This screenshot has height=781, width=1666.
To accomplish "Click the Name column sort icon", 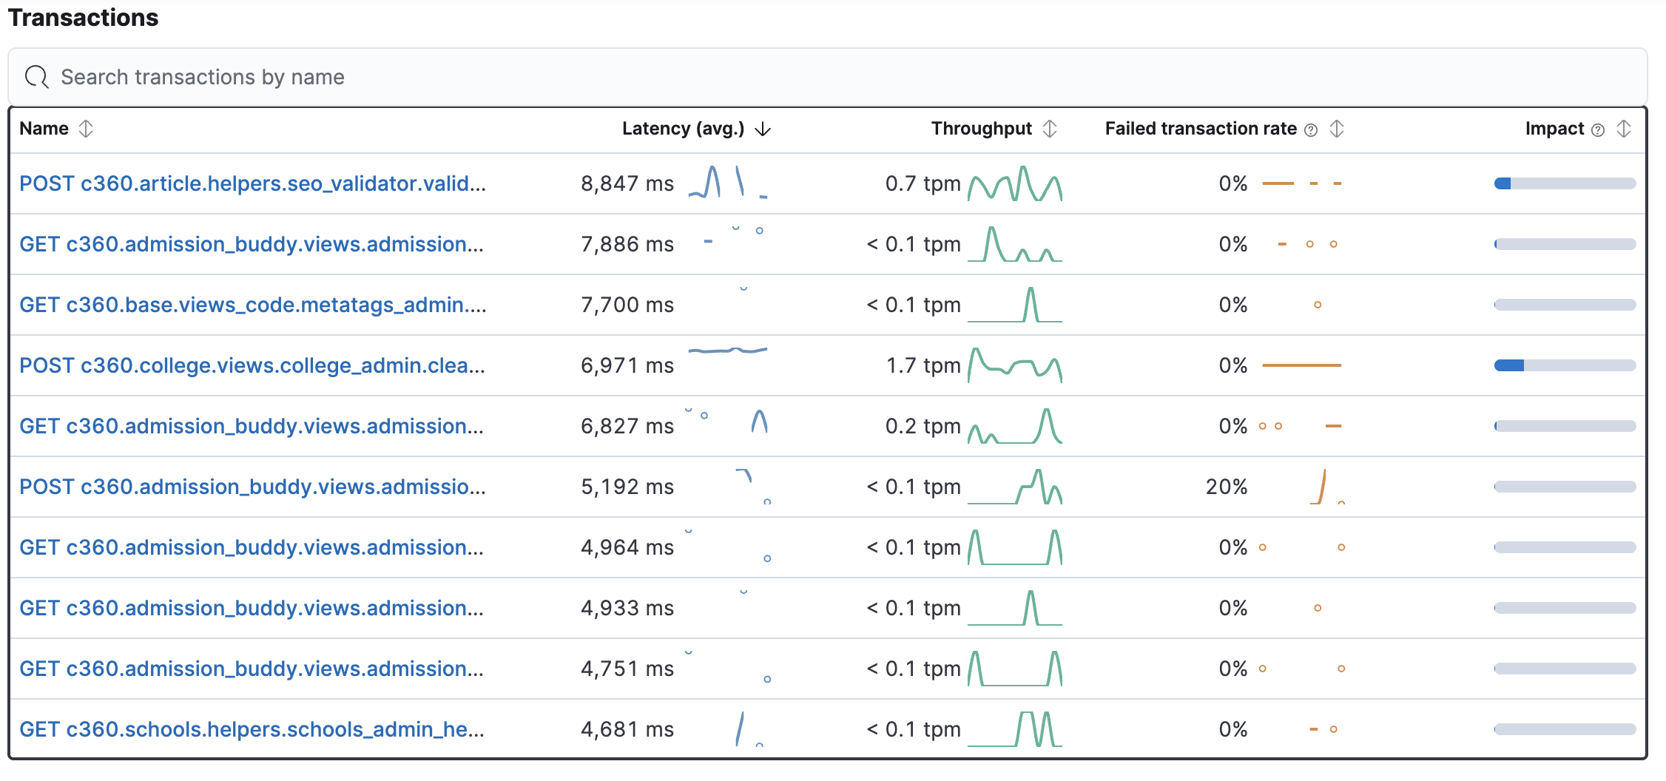I will [86, 129].
